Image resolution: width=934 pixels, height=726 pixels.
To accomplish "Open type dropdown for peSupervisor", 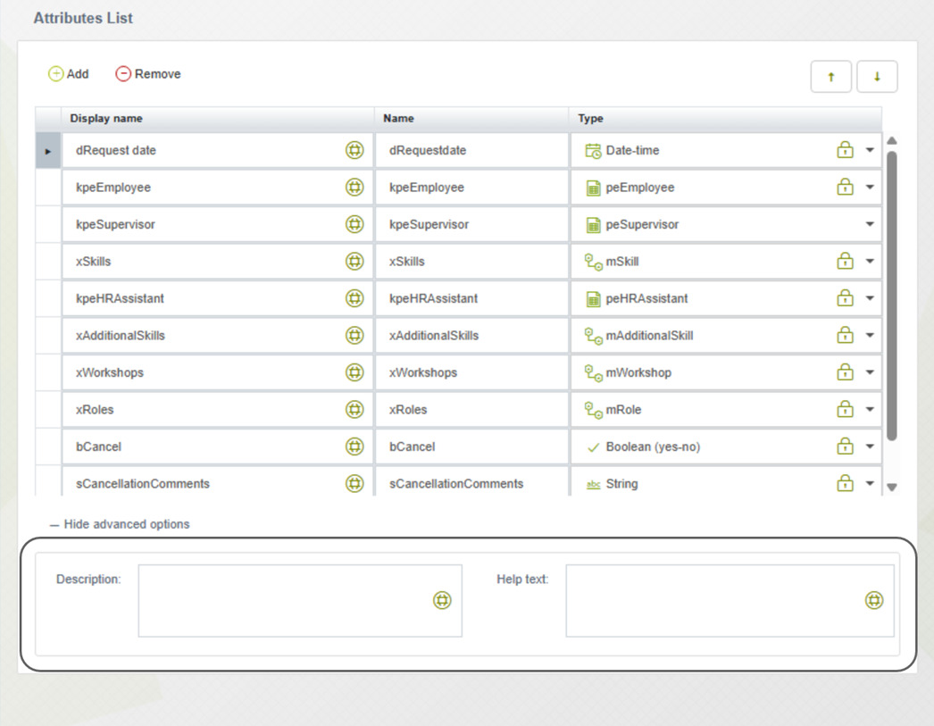I will [x=870, y=224].
